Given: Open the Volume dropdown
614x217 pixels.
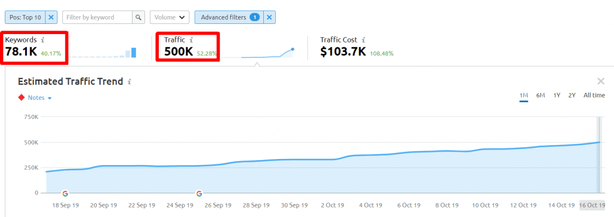Looking at the screenshot, I should click(x=170, y=17).
